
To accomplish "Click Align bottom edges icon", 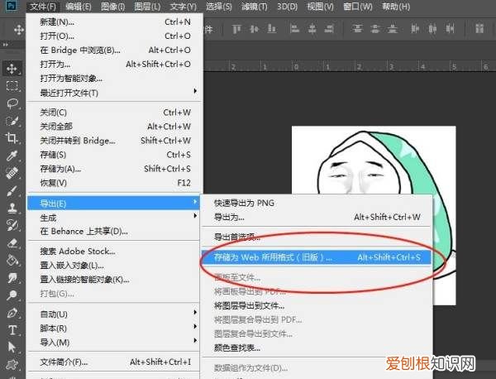I will coord(272,29).
